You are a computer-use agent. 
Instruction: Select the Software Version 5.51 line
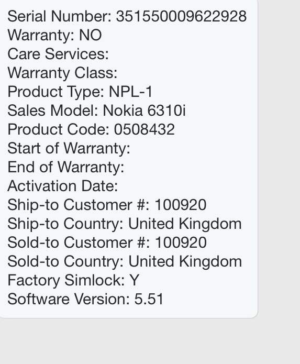(86, 299)
